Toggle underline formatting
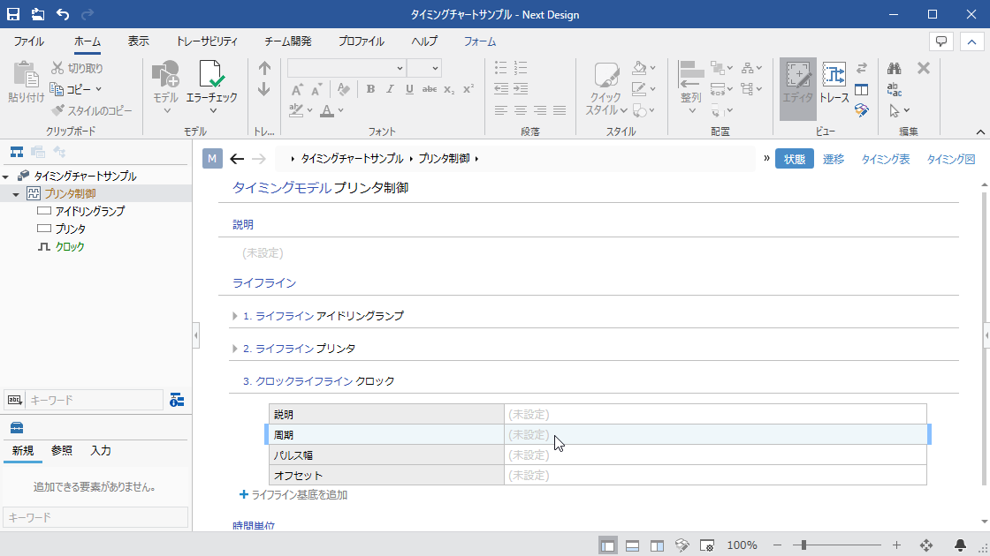990x556 pixels. [409, 89]
